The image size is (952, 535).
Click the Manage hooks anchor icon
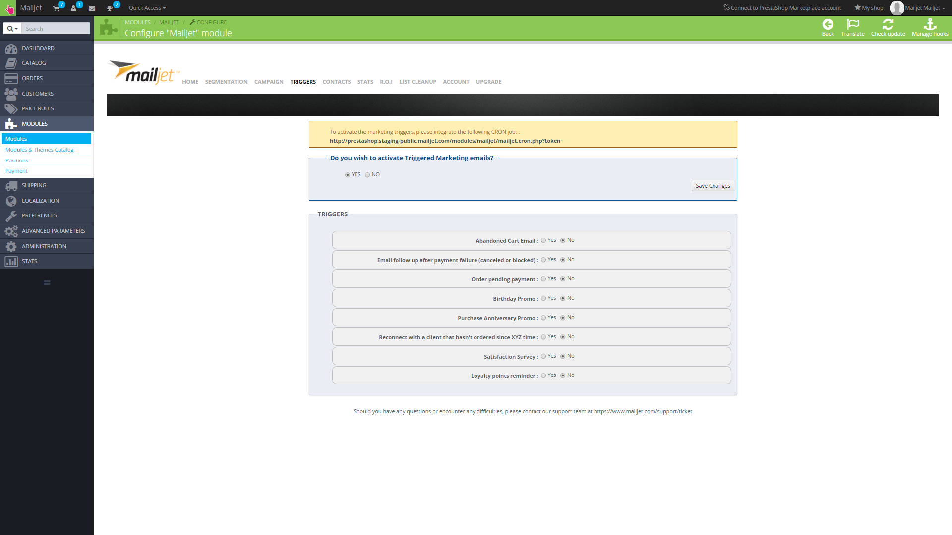tap(930, 24)
